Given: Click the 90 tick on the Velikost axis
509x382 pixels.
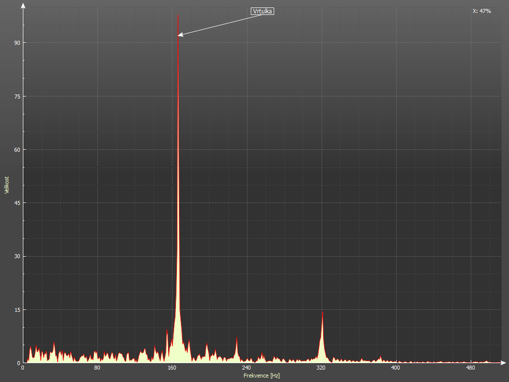Looking at the screenshot, I should (x=17, y=43).
